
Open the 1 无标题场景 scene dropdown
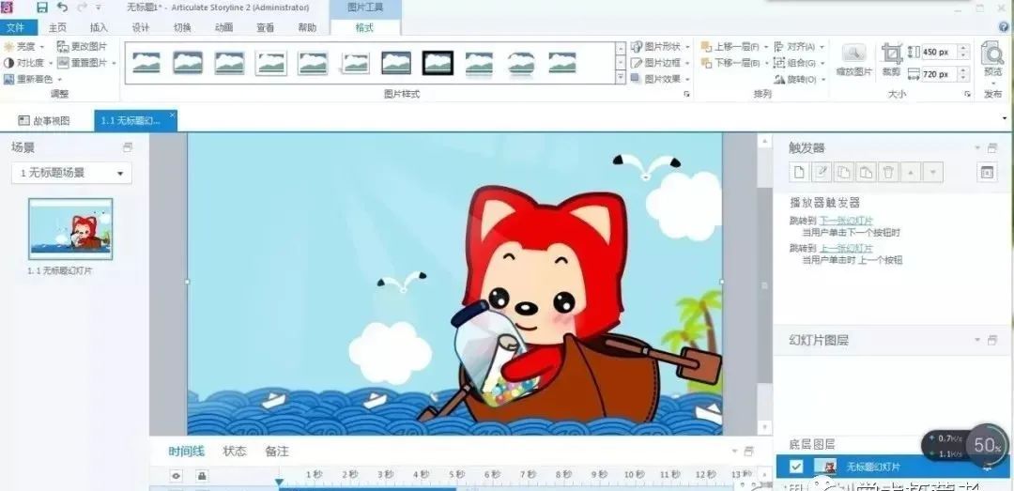[x=71, y=173]
